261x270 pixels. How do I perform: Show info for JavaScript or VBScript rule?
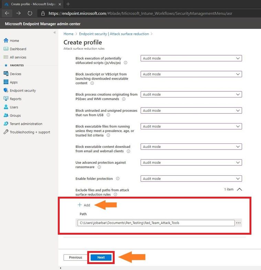click(92, 83)
